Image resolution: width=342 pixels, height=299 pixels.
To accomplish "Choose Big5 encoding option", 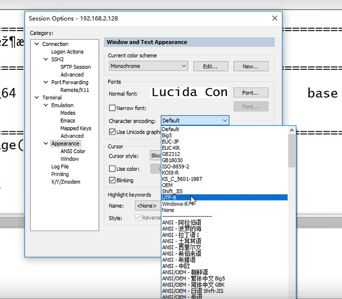I will click(x=224, y=135).
